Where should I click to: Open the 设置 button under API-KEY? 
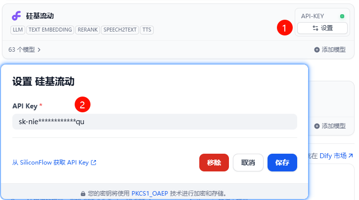(322, 28)
